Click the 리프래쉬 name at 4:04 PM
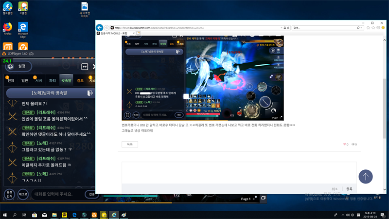 tap(46, 112)
